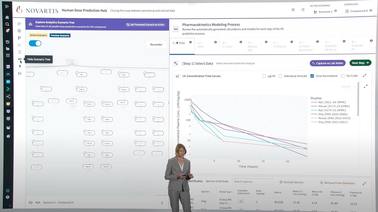The height and width of the screenshot is (212, 378).
Task: Click Set Previewed Scenario as Active
Action: click(x=145, y=25)
